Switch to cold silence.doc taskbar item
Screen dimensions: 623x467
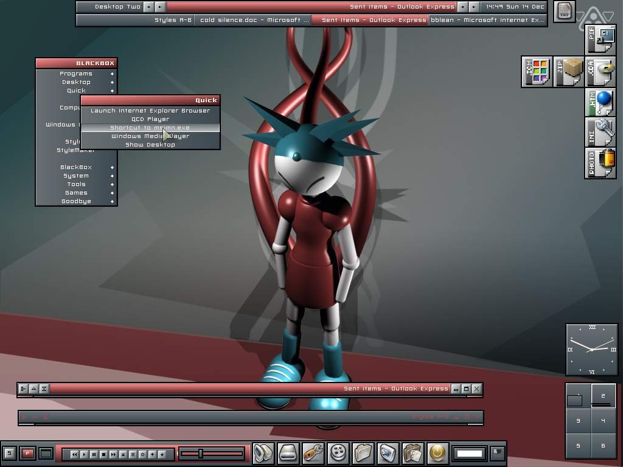(253, 20)
